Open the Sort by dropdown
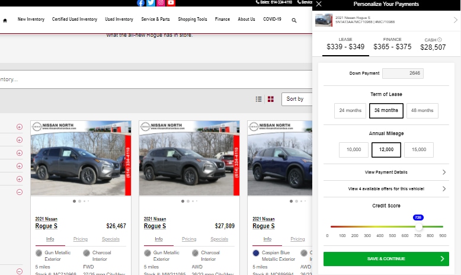 click(297, 99)
